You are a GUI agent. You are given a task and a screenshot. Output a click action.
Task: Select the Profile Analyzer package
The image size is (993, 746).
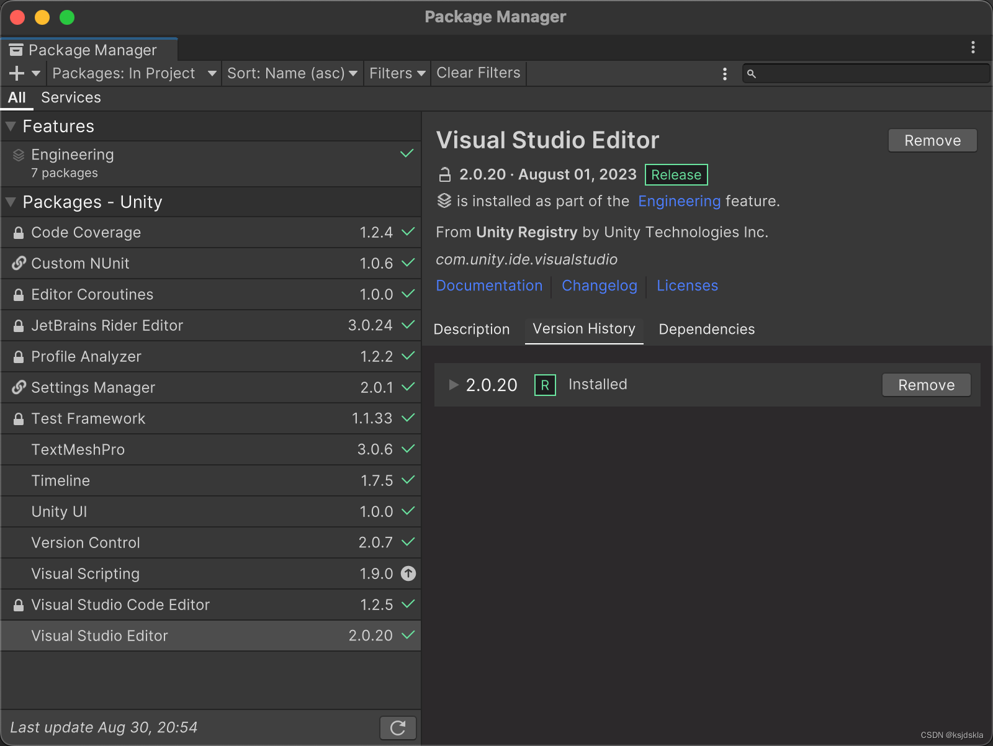211,356
